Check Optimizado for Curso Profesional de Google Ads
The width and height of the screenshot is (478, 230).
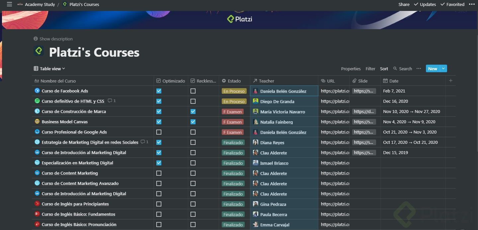(159, 132)
